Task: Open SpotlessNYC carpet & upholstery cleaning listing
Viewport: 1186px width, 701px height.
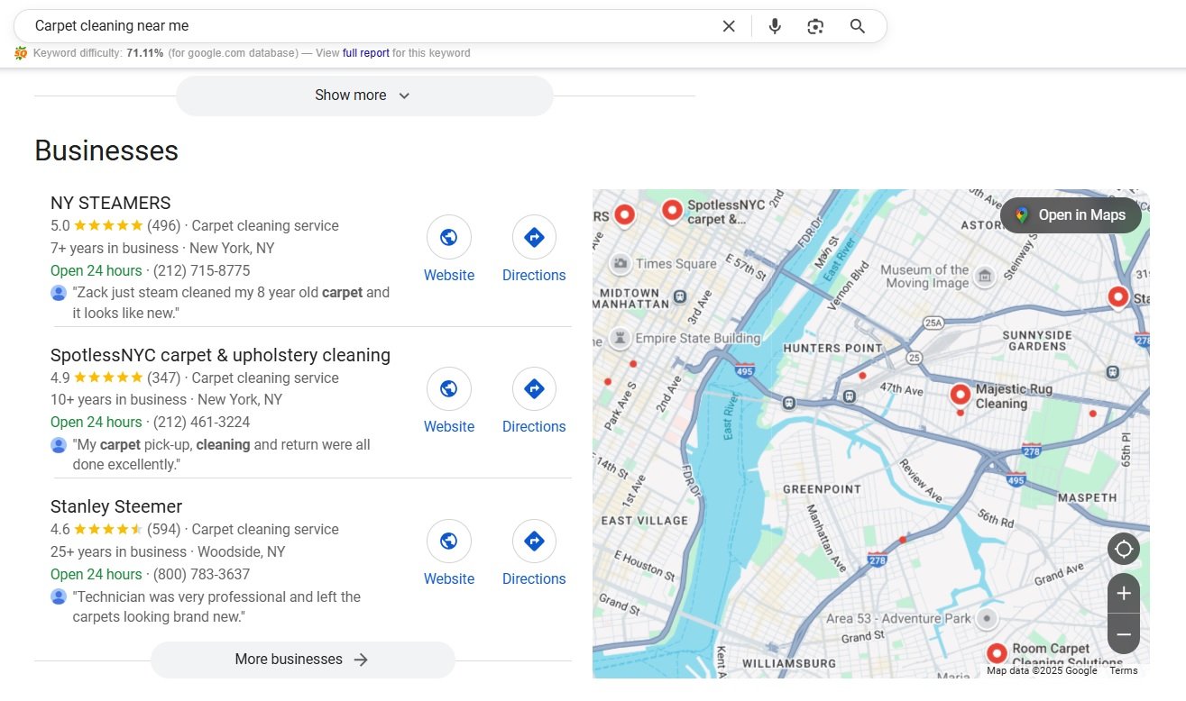Action: coord(221,355)
